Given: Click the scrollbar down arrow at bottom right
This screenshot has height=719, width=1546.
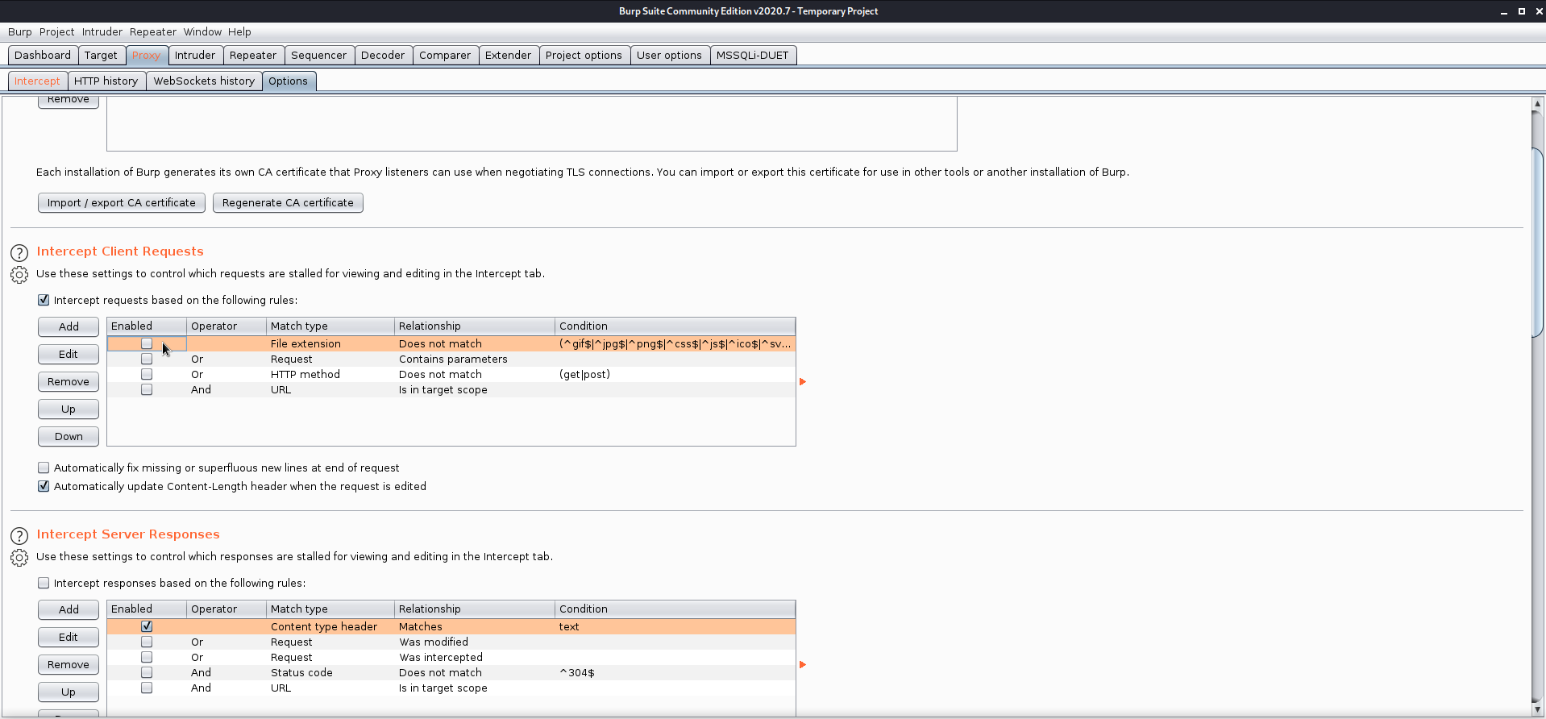Looking at the screenshot, I should [1537, 709].
